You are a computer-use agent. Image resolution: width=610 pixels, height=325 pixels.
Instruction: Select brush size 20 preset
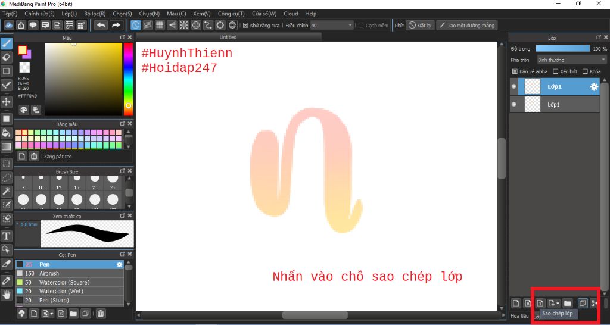point(95,182)
